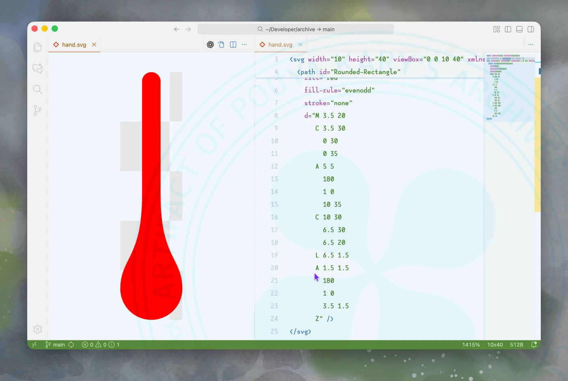
Task: Toggle the primary side bar visibility
Action: (x=508, y=29)
